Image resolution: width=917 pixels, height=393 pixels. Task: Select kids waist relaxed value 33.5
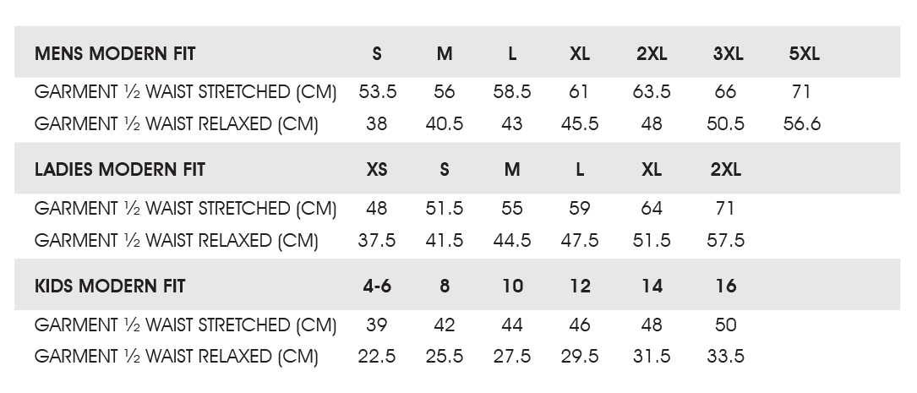click(726, 356)
